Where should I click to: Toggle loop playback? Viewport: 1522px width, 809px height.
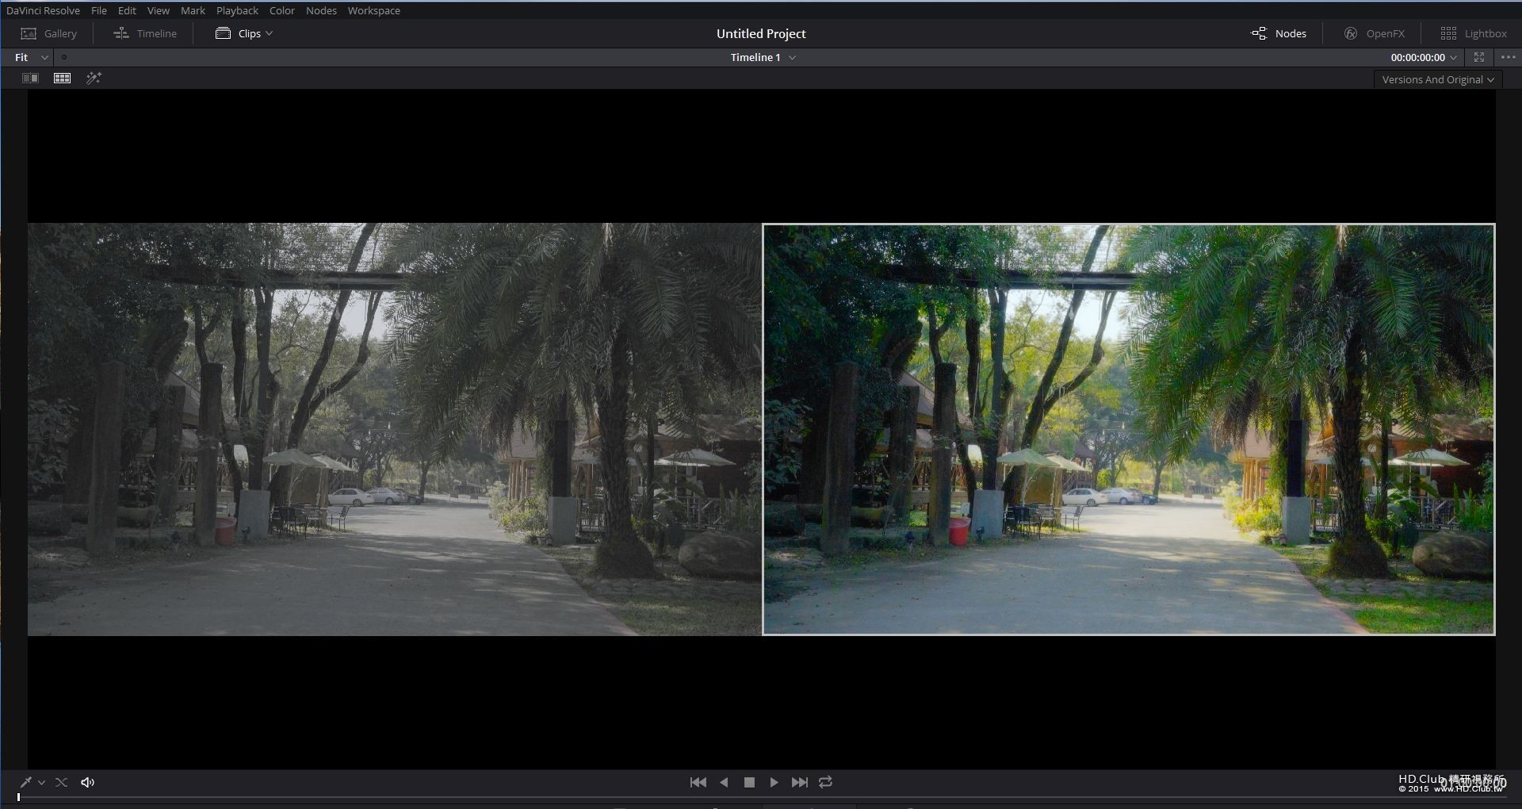coord(825,782)
